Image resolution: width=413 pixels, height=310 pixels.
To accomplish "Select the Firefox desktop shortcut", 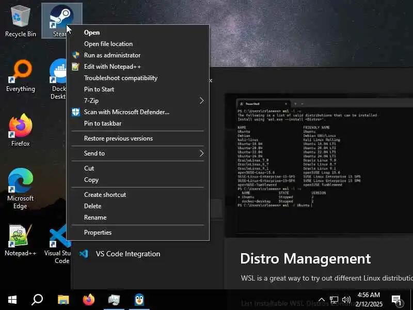I will [x=20, y=130].
